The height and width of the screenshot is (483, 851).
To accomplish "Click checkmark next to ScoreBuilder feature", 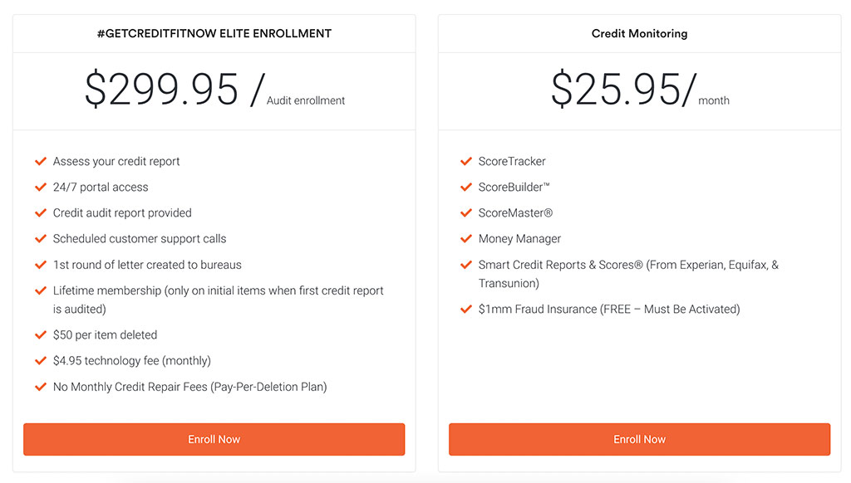I will (x=465, y=188).
